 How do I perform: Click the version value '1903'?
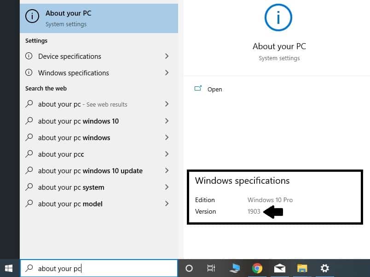coord(254,211)
